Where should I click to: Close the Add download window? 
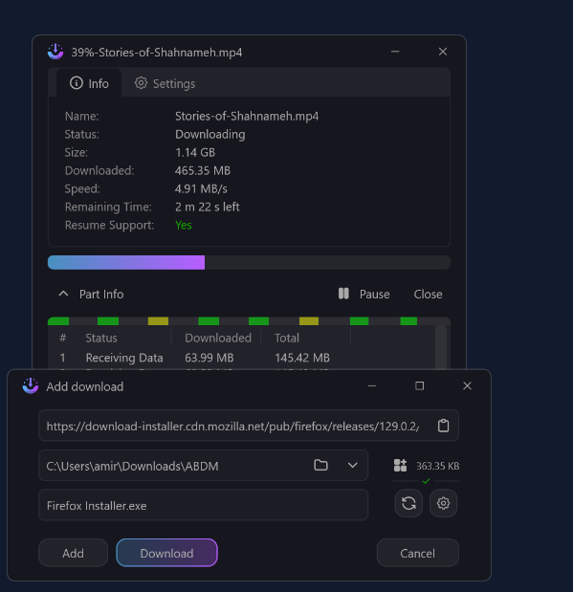(x=467, y=385)
